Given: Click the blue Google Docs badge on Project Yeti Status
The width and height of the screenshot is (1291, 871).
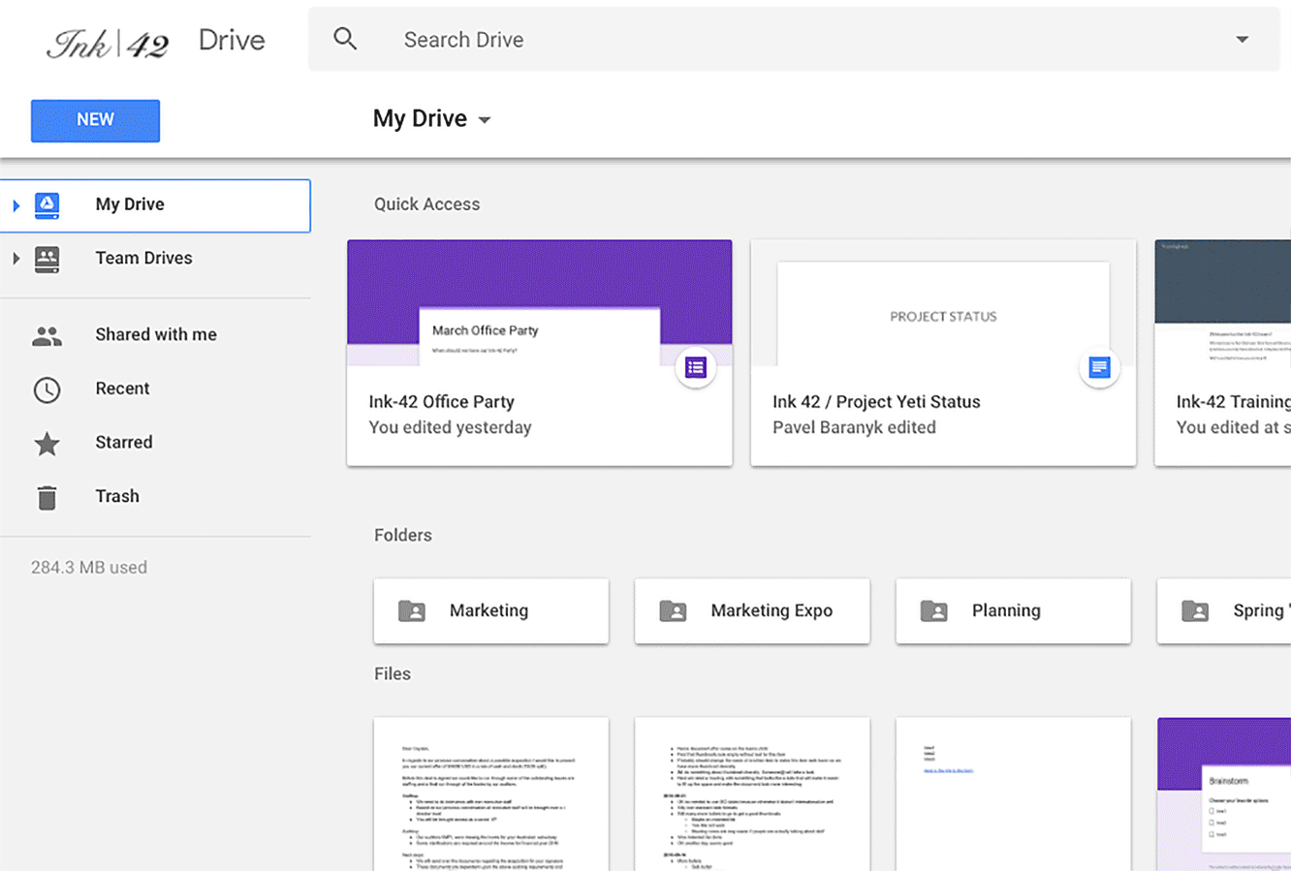Looking at the screenshot, I should [x=1099, y=368].
